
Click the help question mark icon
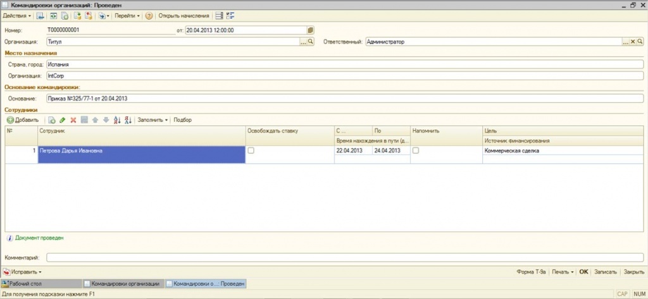point(149,15)
